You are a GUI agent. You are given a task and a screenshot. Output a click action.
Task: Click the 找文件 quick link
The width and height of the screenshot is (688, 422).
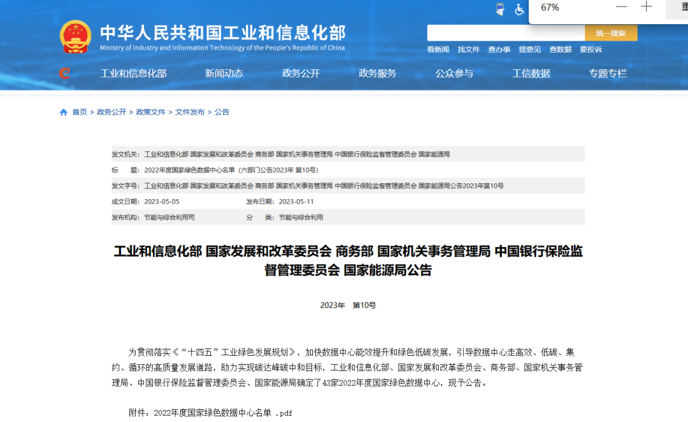click(468, 50)
